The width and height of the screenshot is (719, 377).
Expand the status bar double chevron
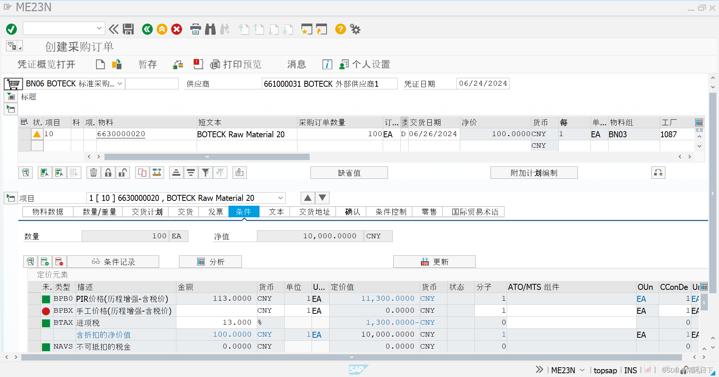tap(539, 370)
